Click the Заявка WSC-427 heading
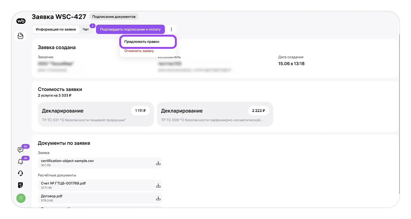The width and height of the screenshot is (411, 219). click(x=59, y=16)
